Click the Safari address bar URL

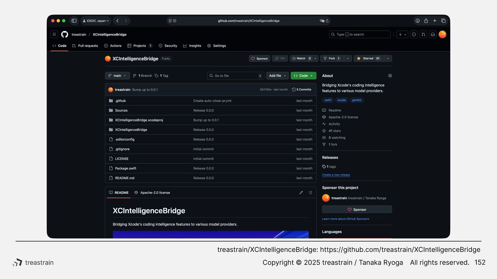[248, 21]
